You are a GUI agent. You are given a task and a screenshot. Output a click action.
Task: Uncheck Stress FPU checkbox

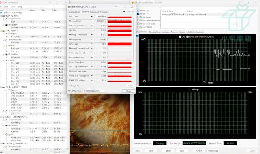tap(138, 14)
